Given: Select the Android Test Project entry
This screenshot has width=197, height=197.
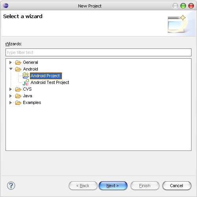Looking at the screenshot, I should 50,82.
